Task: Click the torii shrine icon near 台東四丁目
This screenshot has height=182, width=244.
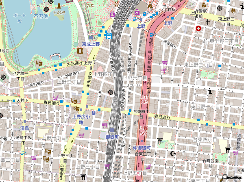Action: click(x=160, y=141)
